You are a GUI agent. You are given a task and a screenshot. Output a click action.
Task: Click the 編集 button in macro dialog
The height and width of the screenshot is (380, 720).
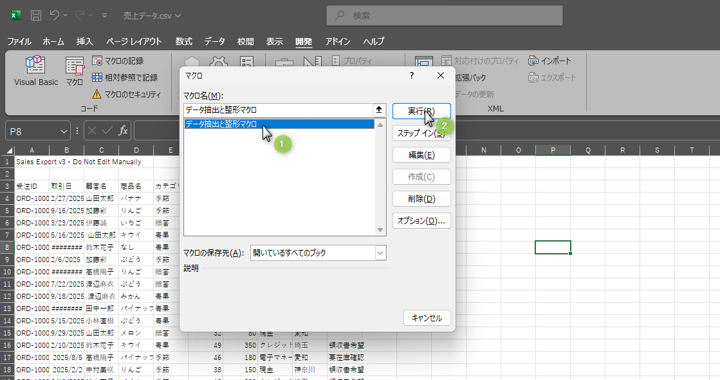pos(421,155)
